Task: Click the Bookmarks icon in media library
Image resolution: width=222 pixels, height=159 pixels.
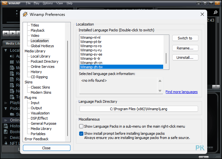Action: (6, 132)
